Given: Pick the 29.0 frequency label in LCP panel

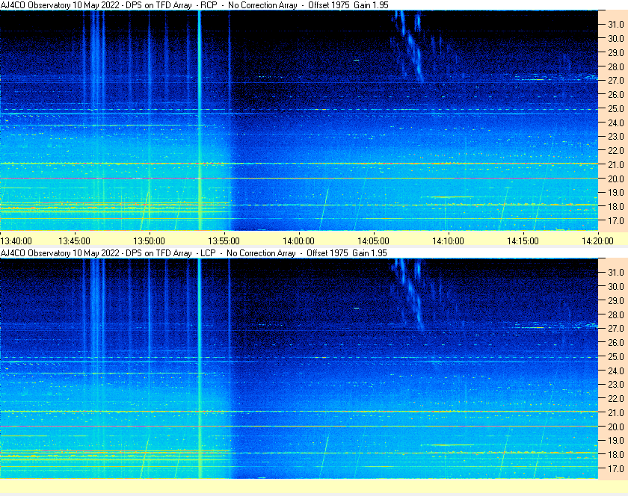Looking at the screenshot, I should [616, 300].
